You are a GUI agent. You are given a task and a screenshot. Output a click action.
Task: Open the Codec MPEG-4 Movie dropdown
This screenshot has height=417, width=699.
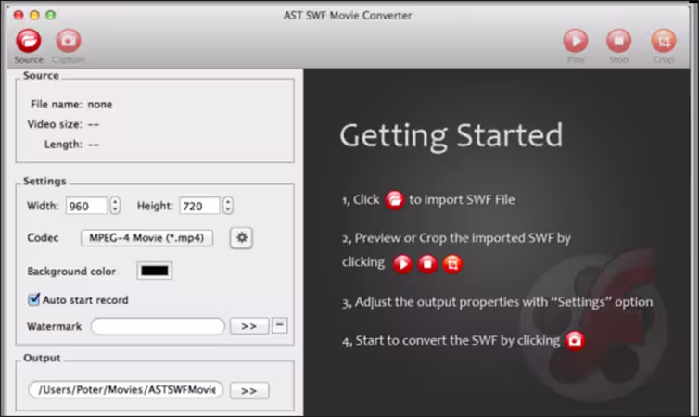[146, 238]
